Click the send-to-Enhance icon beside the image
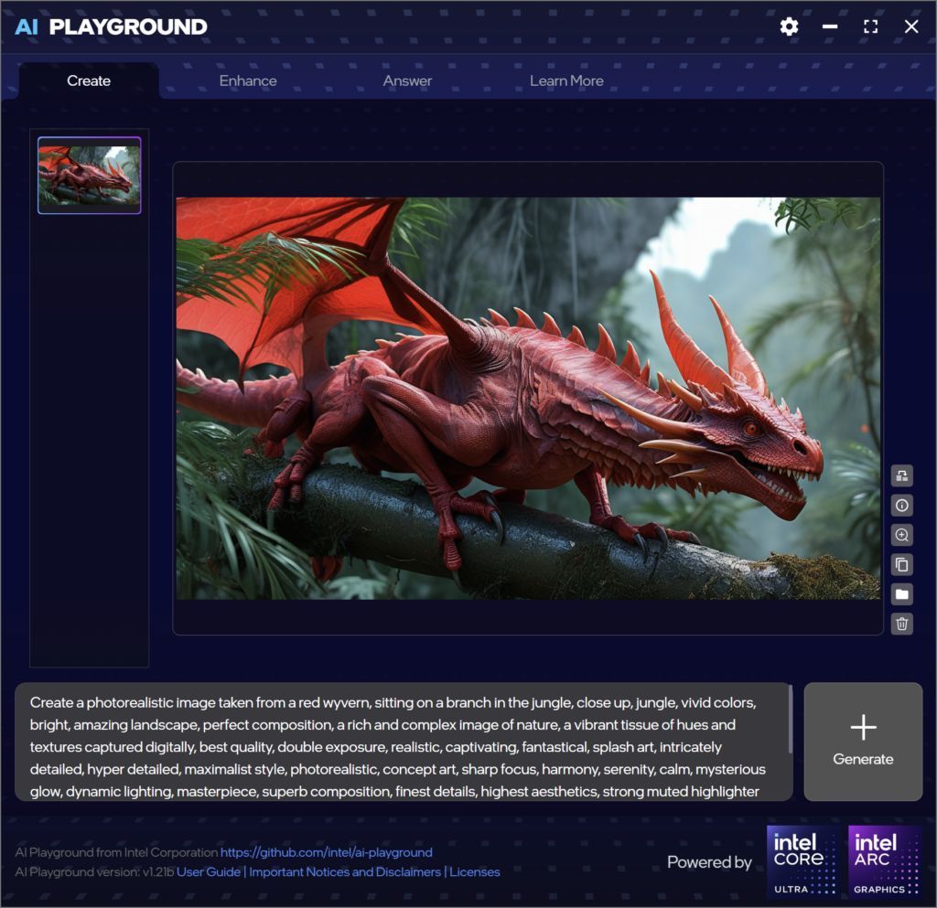The width and height of the screenshot is (937, 908). click(x=901, y=475)
